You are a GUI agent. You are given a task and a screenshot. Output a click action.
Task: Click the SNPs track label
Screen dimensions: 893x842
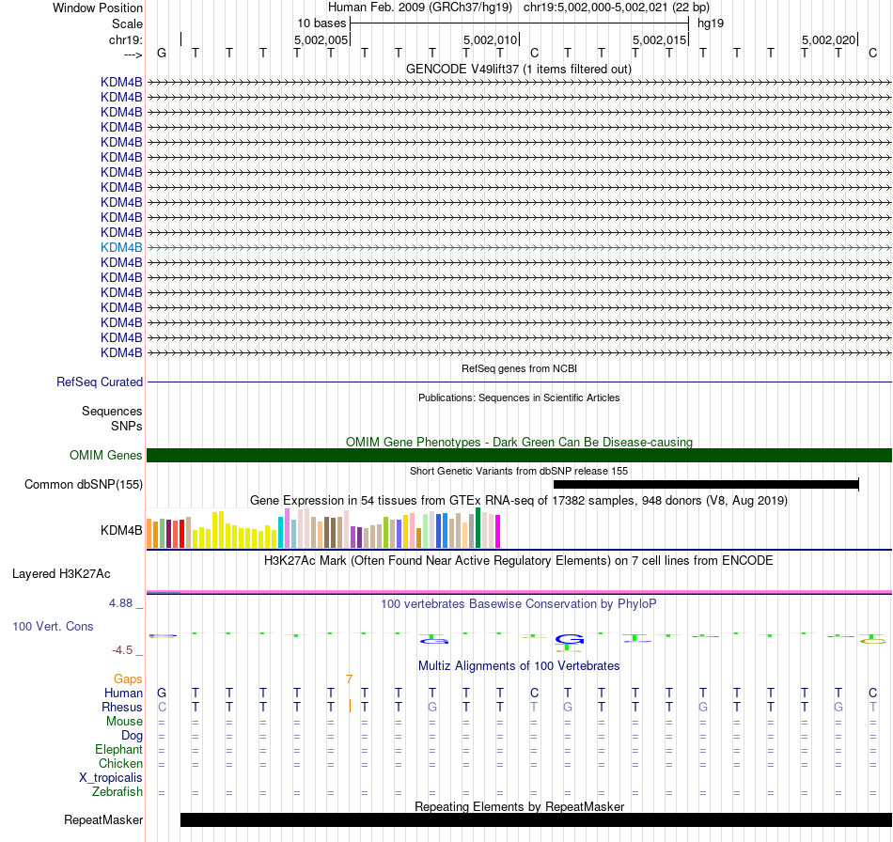[x=127, y=426]
